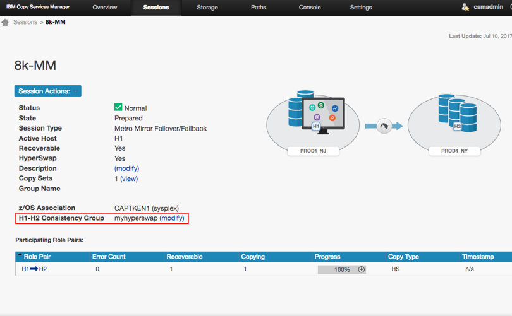Image resolution: width=512 pixels, height=316 pixels.
Task: Click the IBM Copy Services Manager title
Action: [x=38, y=7]
